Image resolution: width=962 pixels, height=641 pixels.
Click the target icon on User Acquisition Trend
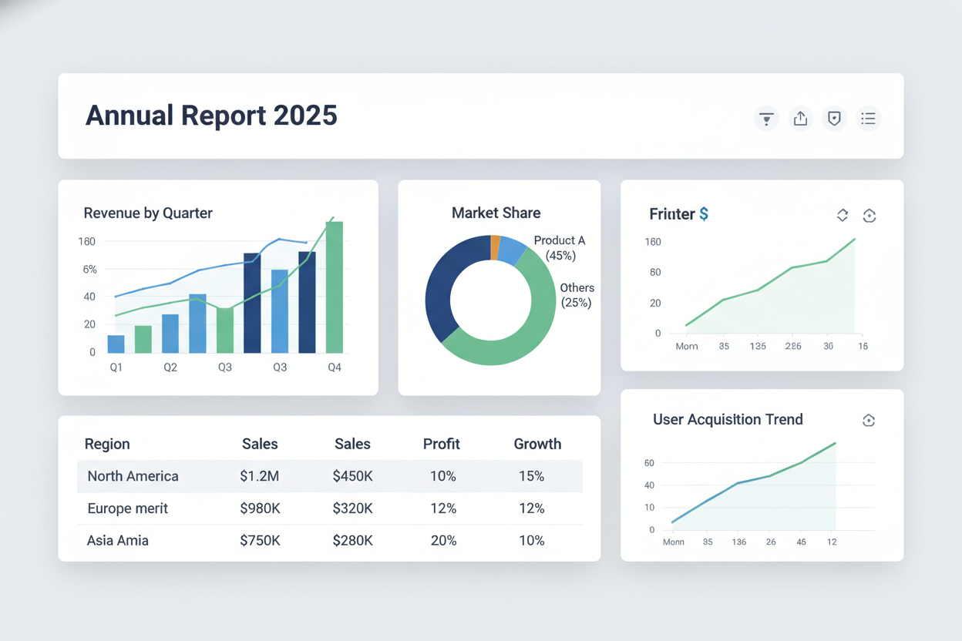(x=869, y=420)
